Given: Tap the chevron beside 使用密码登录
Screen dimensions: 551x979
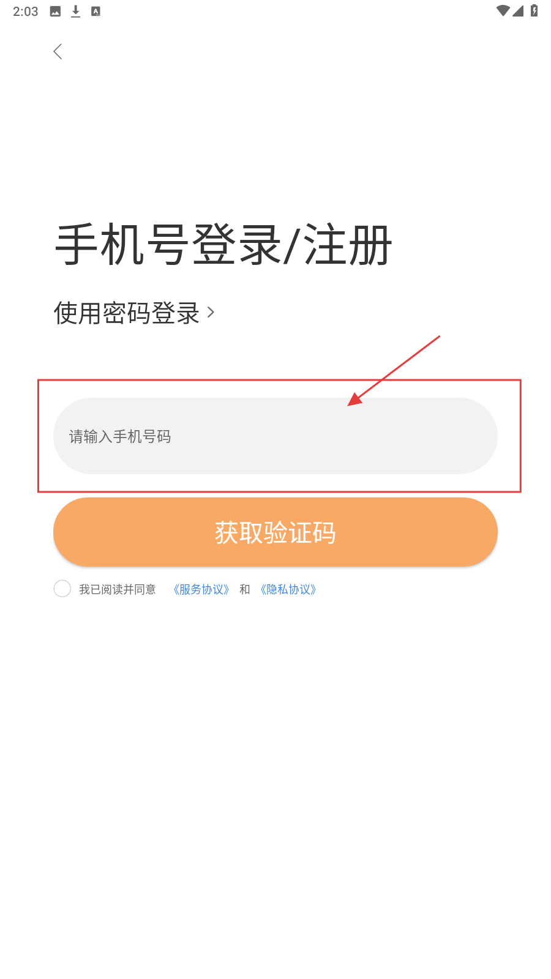Looking at the screenshot, I should pyautogui.click(x=211, y=313).
